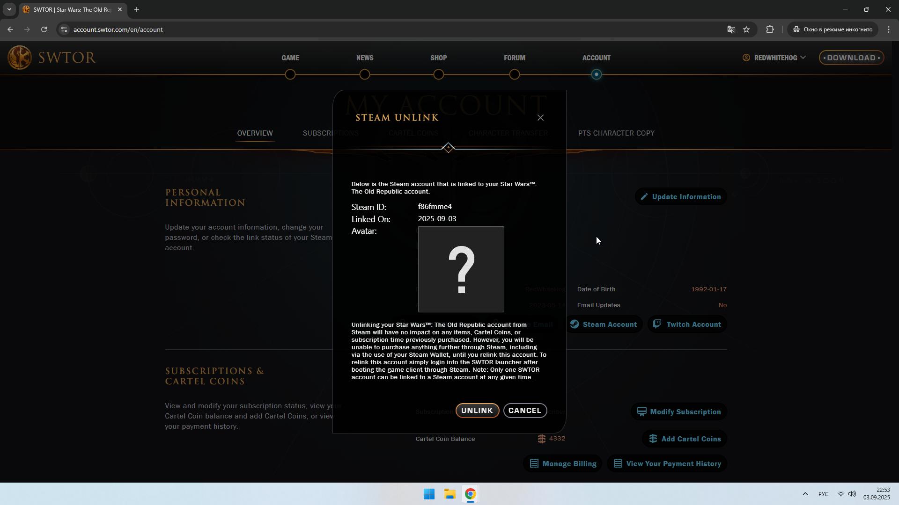Click the UNLINK button in the dialog
Image resolution: width=899 pixels, height=505 pixels.
pyautogui.click(x=477, y=411)
